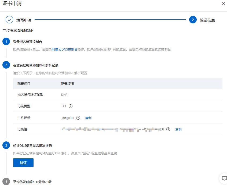This screenshot has height=185, width=227.
Task: Copy the 记录值 using its 复制 link
Action: 178,129
